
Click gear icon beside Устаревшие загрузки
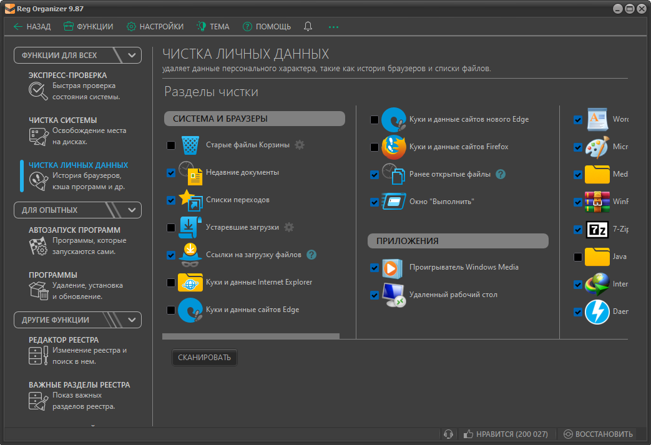tap(288, 227)
